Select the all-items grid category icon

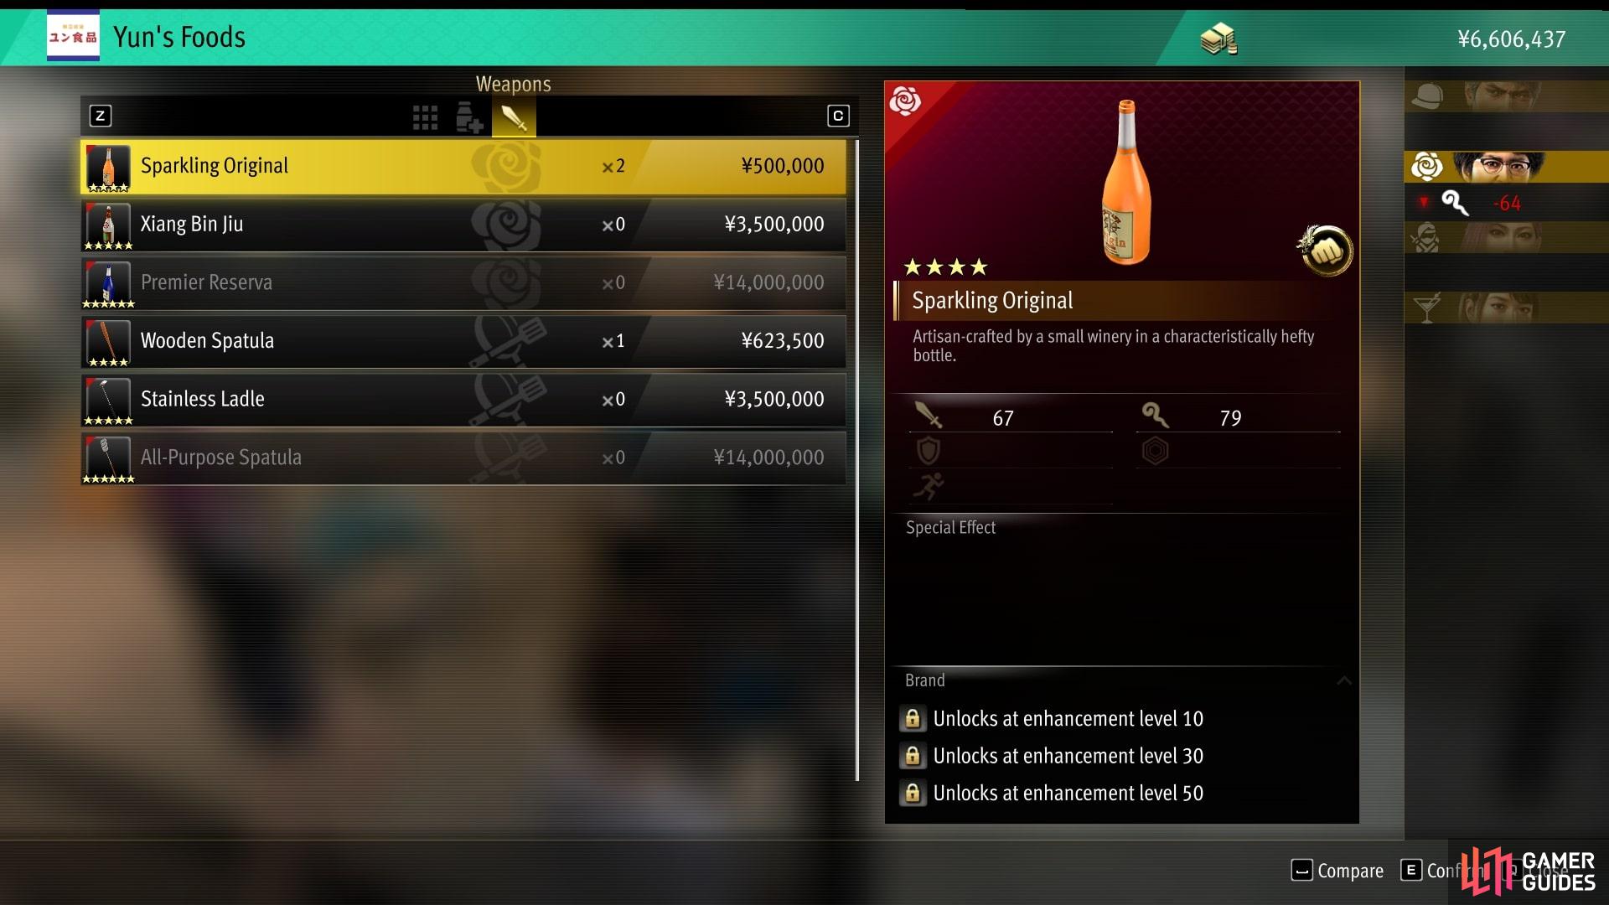tap(425, 117)
